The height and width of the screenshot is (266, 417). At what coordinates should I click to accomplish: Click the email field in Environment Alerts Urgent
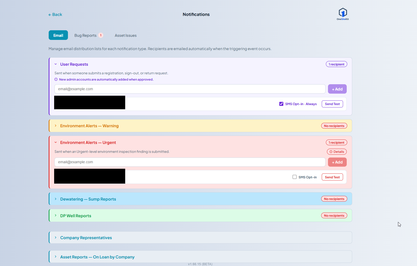[x=190, y=162]
